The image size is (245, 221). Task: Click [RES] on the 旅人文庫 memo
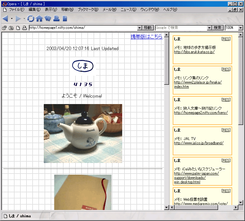(x=226, y=100)
